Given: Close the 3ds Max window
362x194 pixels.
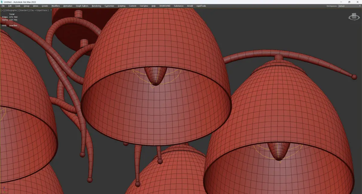Looking at the screenshot, I should pos(357,2).
